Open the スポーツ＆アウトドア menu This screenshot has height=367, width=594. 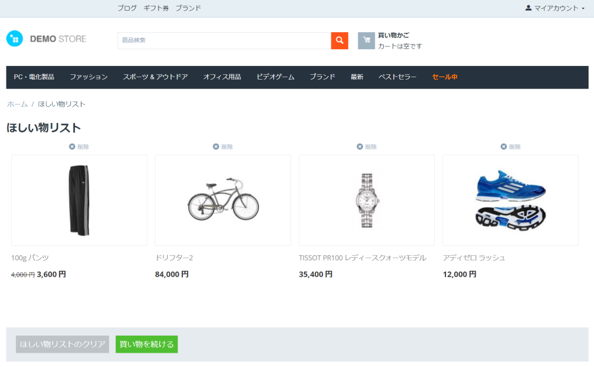pyautogui.click(x=155, y=77)
